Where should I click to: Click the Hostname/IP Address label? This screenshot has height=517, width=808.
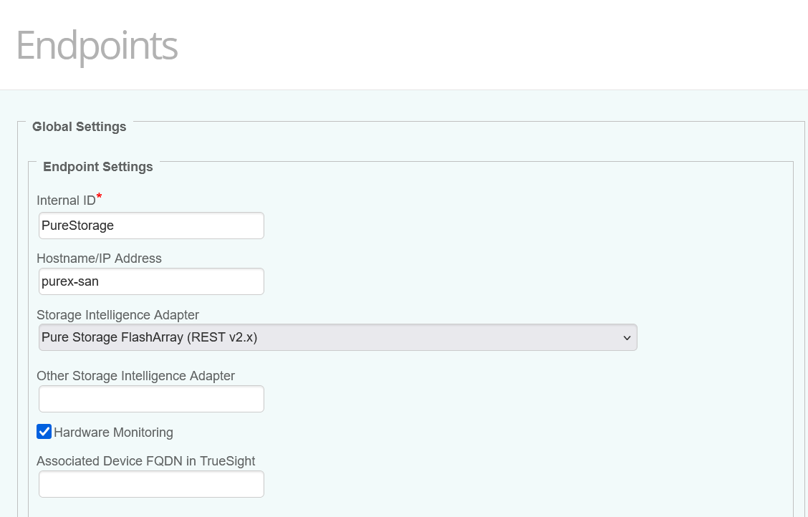tap(99, 258)
